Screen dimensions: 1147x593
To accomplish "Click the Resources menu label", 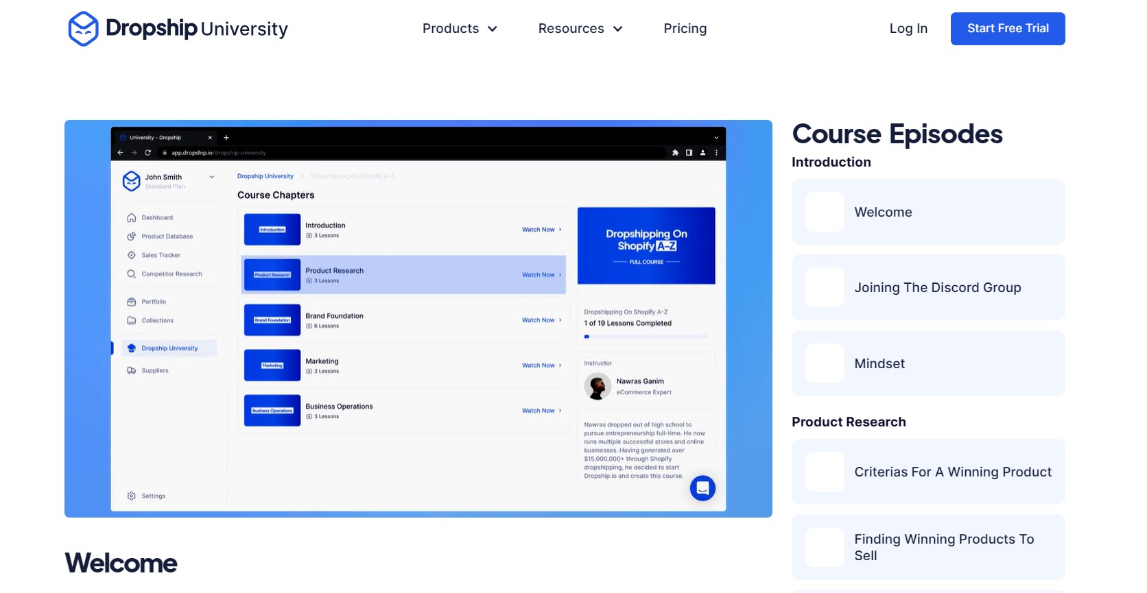I will (571, 28).
